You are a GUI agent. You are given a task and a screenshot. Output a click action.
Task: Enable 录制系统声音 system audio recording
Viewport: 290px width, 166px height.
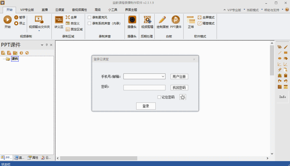tap(90, 23)
